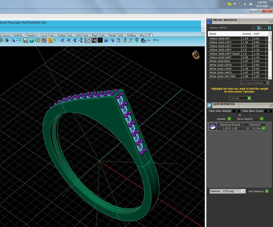
Task: Click the yellow gear settings icon
Action: pyautogui.click(x=38, y=41)
